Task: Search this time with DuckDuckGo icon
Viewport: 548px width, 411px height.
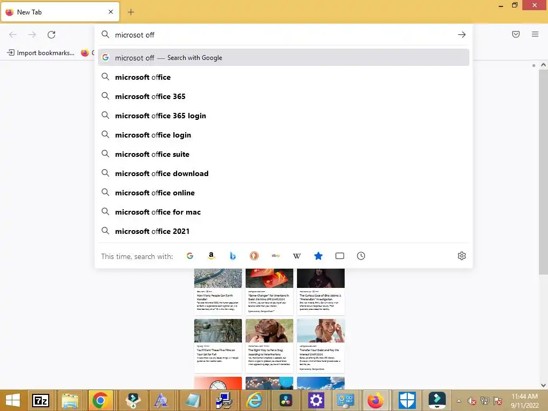Action: click(x=254, y=256)
